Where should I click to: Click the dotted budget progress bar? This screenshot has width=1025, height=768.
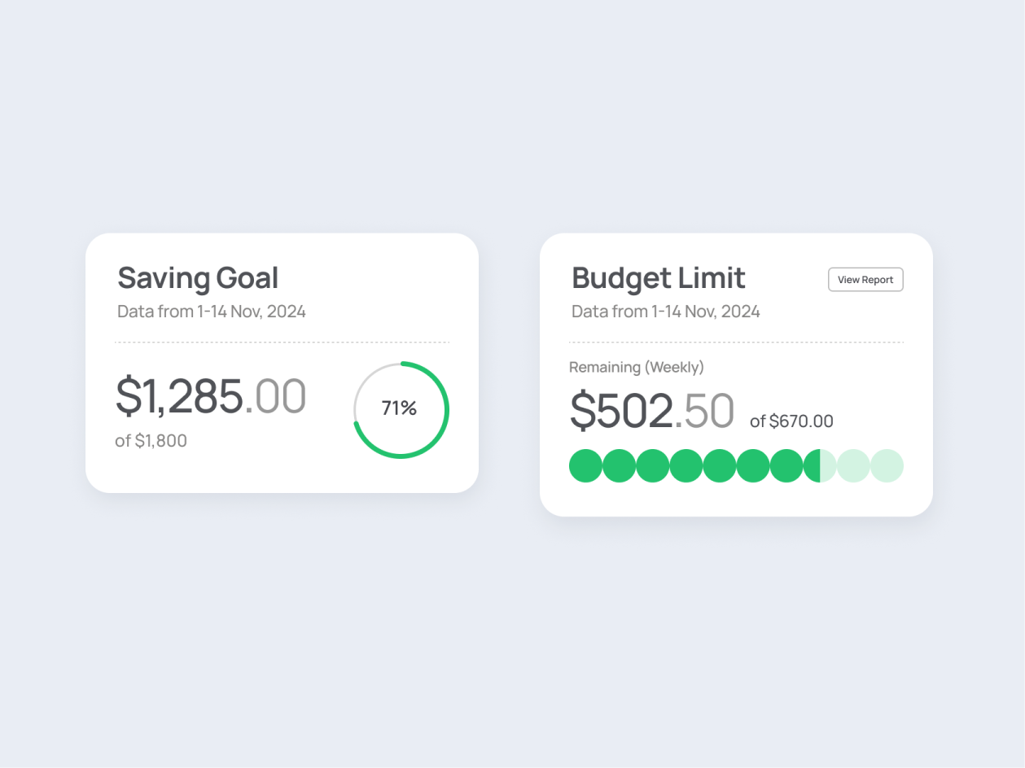(x=737, y=465)
